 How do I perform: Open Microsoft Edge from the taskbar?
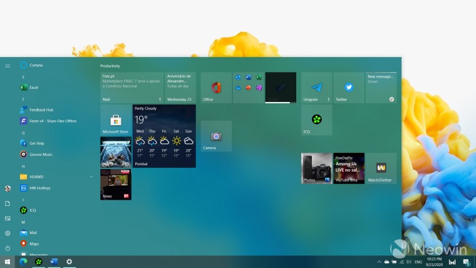tap(23, 262)
